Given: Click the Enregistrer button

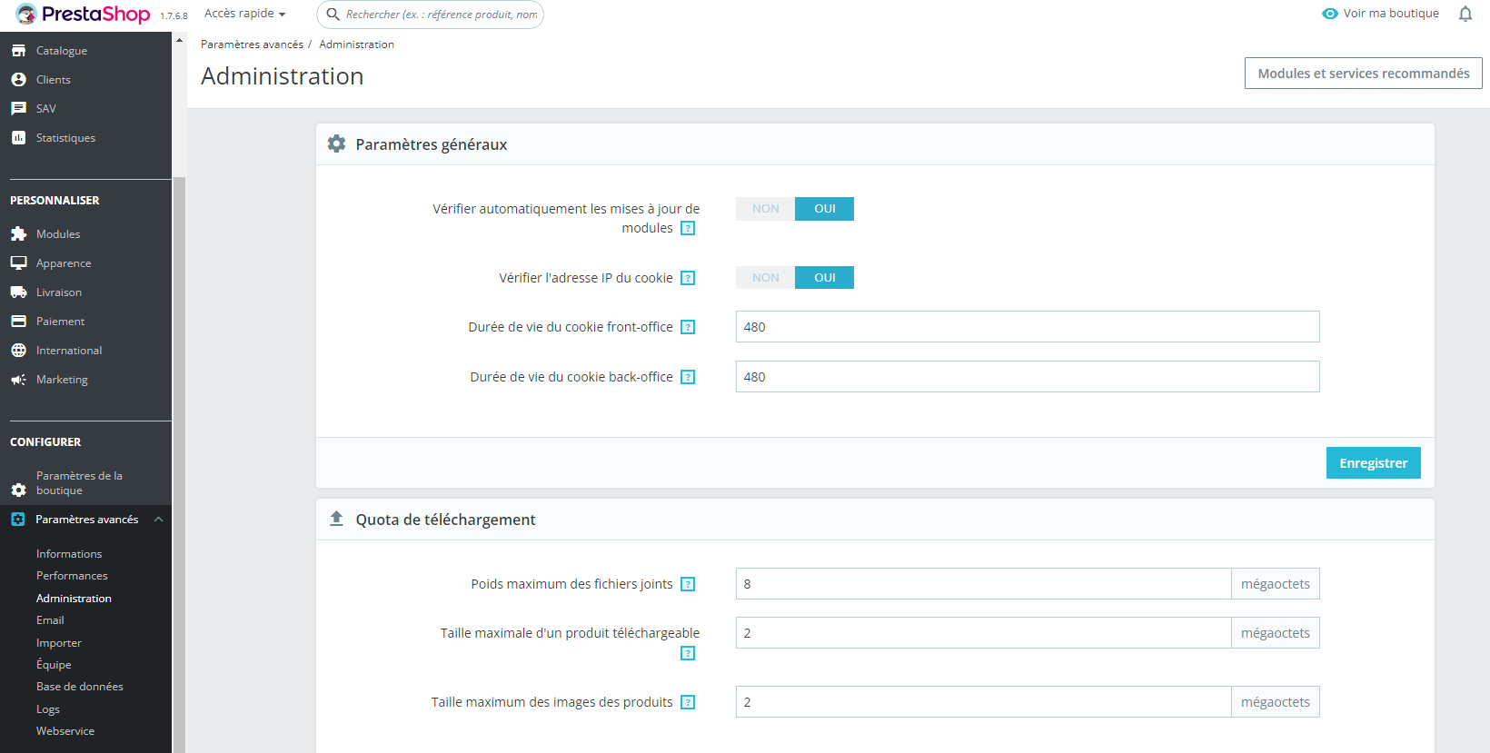Looking at the screenshot, I should 1373,463.
